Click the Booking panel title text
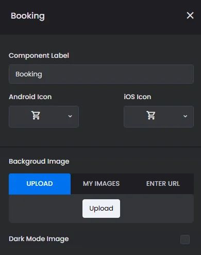Screen dimensions: 201x255 click(28, 16)
